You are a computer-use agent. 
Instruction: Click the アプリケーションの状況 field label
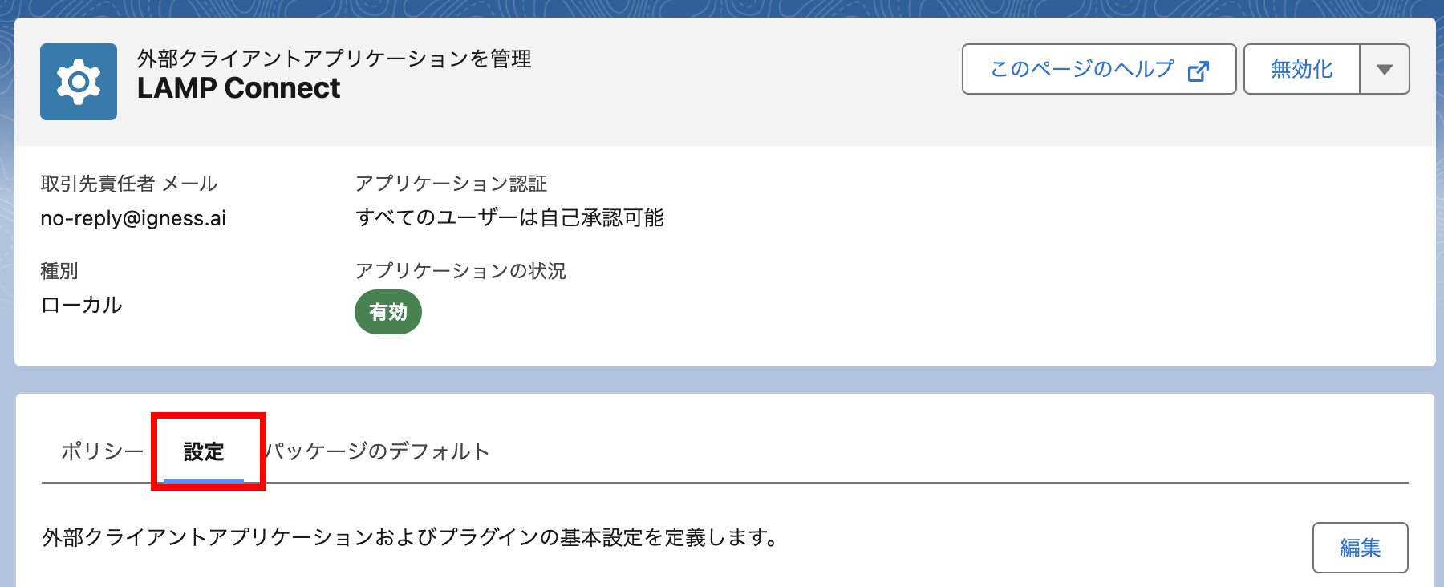point(460,271)
